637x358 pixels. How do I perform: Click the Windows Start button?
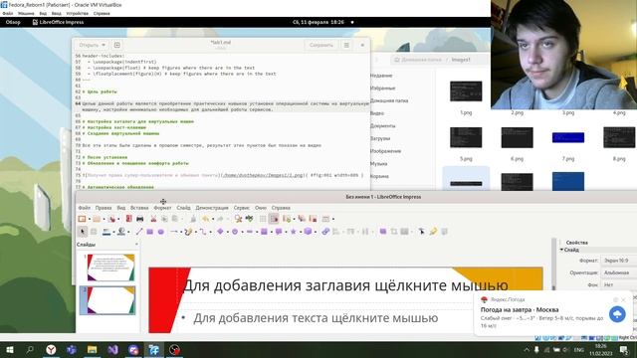[x=10, y=349]
